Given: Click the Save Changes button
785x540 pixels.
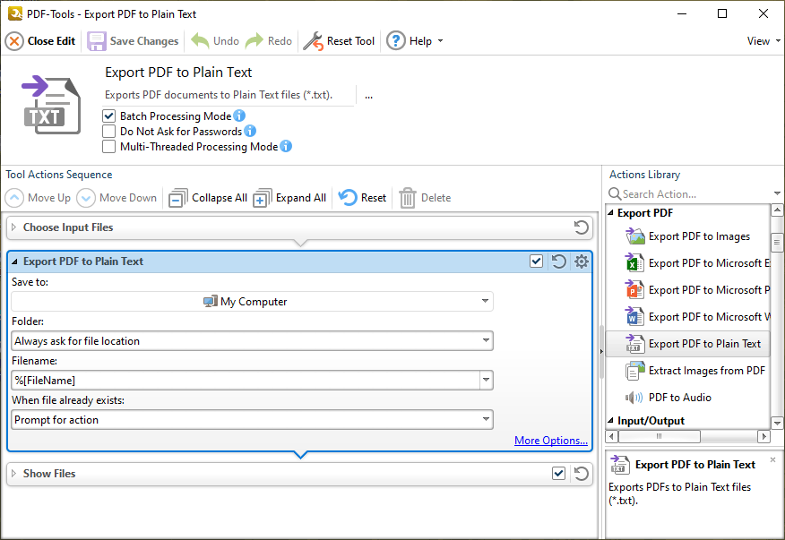Looking at the screenshot, I should (x=133, y=40).
